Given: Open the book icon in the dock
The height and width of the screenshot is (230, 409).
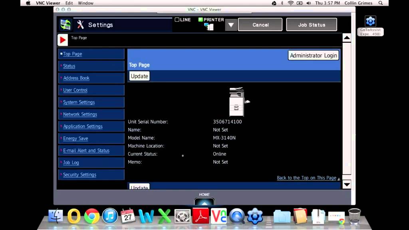Looking at the screenshot, I should 300,216.
